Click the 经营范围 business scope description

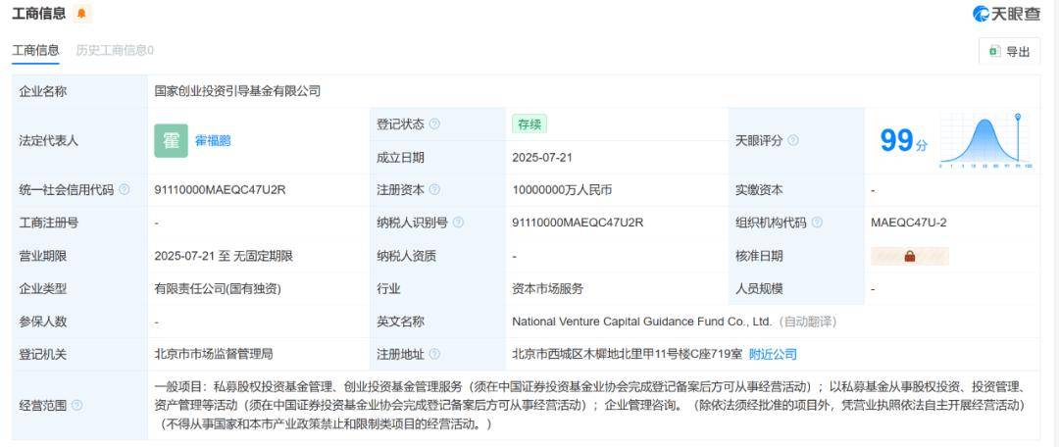tap(591, 406)
